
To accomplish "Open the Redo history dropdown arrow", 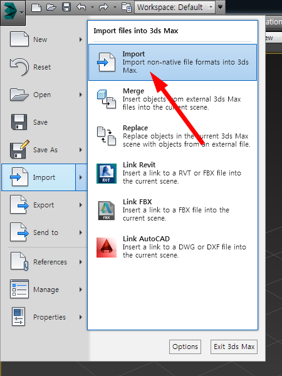I will (115, 7).
